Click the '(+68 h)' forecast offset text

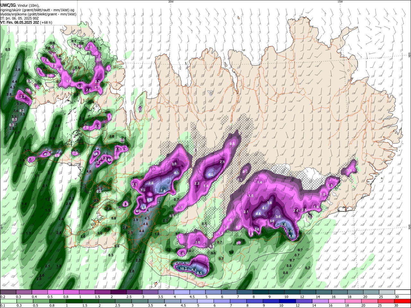tap(47, 22)
